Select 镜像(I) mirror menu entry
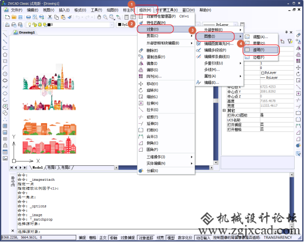Viewport: 304px width, 242px height. pos(165,64)
